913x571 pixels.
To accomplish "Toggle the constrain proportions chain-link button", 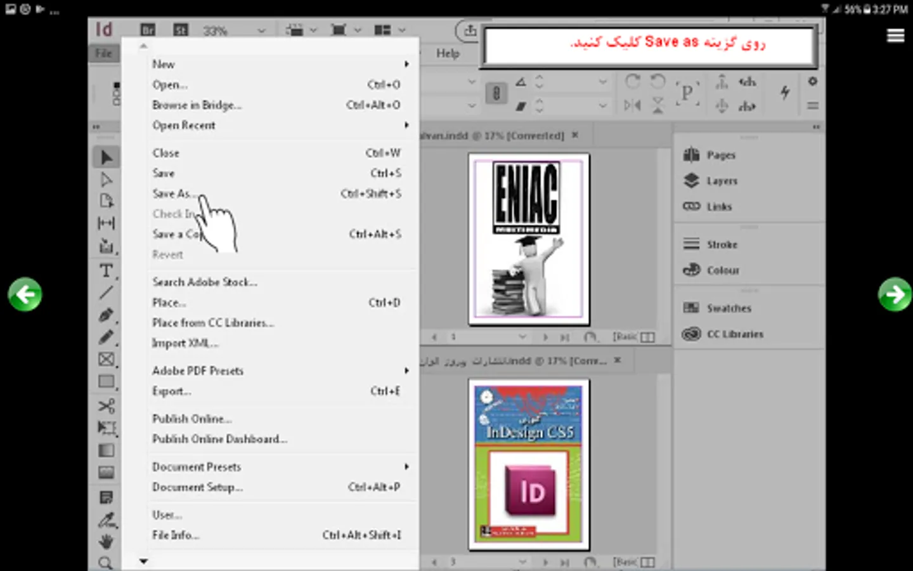I will [496, 93].
